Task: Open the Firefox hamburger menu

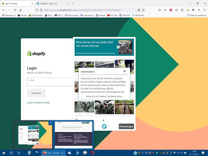Action: coord(205,10)
